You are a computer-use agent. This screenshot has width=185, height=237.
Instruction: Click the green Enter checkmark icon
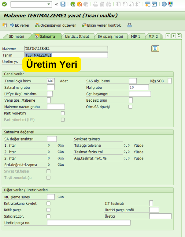coord(4,4)
